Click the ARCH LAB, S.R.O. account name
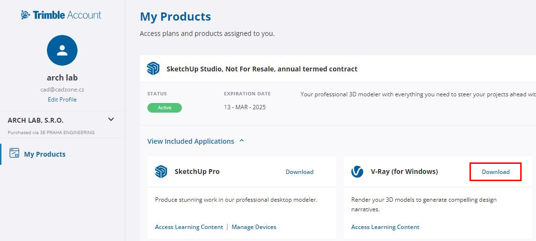Image resolution: width=536 pixels, height=241 pixels. 35,121
